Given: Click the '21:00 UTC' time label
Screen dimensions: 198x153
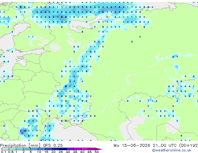Looking at the screenshot, I should pyautogui.click(x=165, y=146).
